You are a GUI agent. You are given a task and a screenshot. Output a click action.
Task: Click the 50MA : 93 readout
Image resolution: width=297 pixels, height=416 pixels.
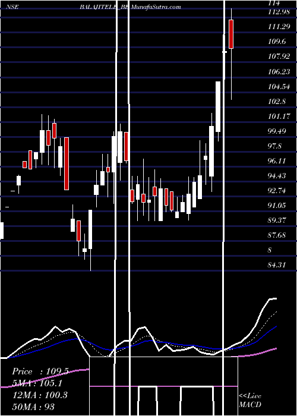coord(33,406)
